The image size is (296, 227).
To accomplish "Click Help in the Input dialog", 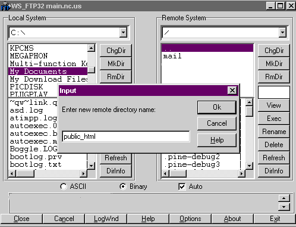I will point(217,140).
